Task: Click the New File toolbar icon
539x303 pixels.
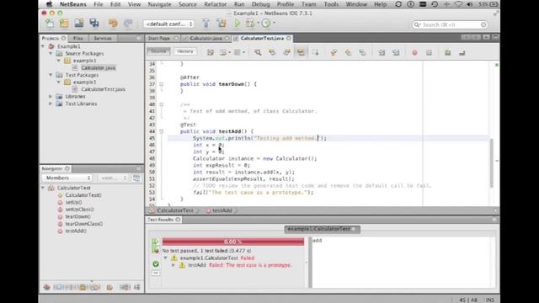Action: tap(50, 23)
